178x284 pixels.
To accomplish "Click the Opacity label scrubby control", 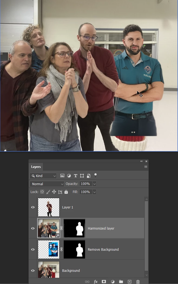I will (72, 184).
